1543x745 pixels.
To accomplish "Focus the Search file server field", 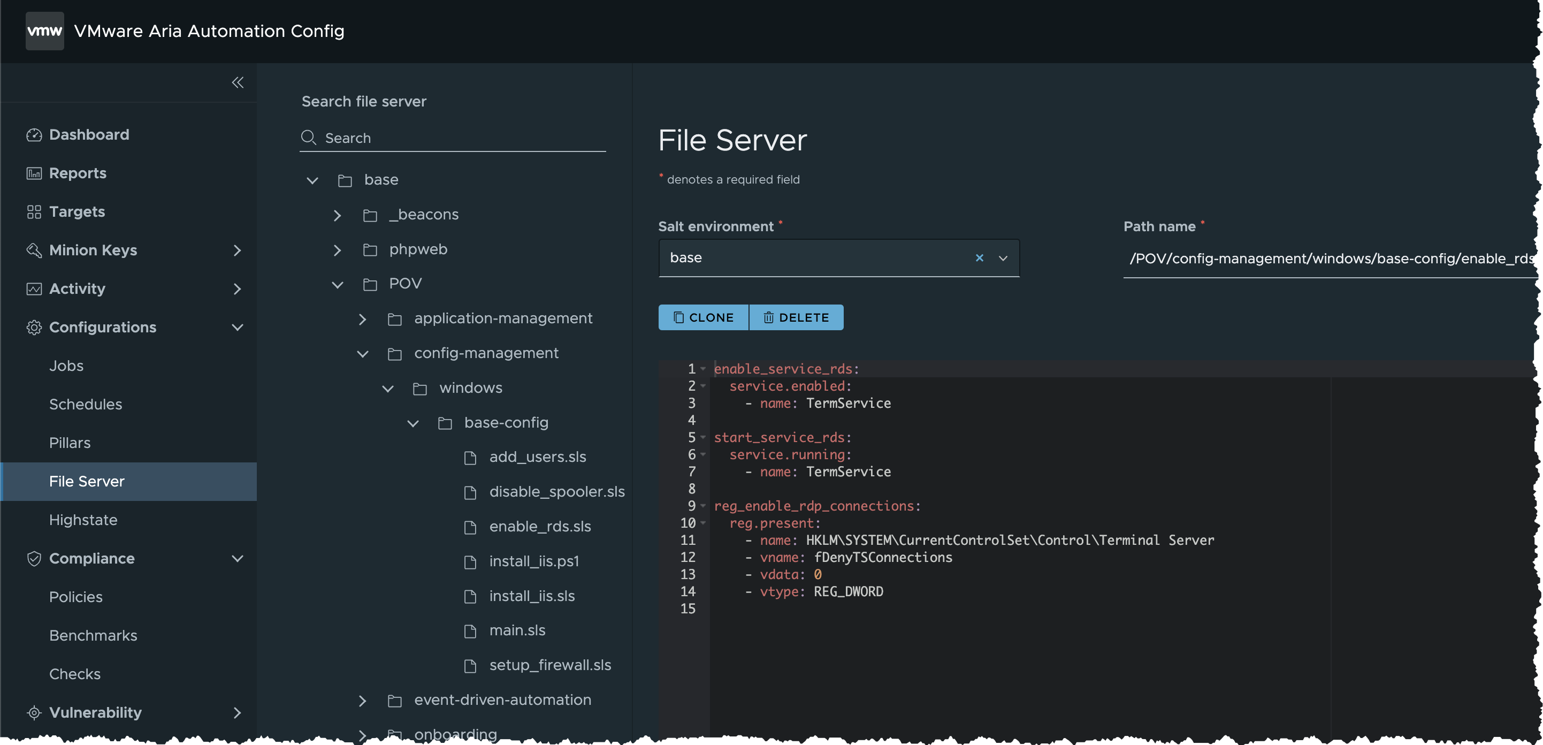I will click(x=453, y=138).
